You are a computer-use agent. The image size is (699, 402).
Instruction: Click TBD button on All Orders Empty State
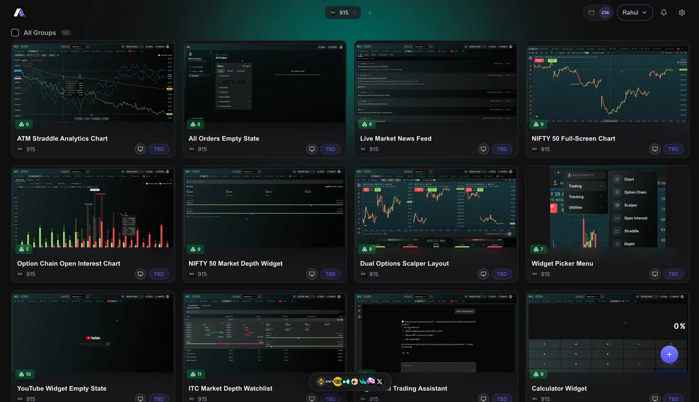330,149
